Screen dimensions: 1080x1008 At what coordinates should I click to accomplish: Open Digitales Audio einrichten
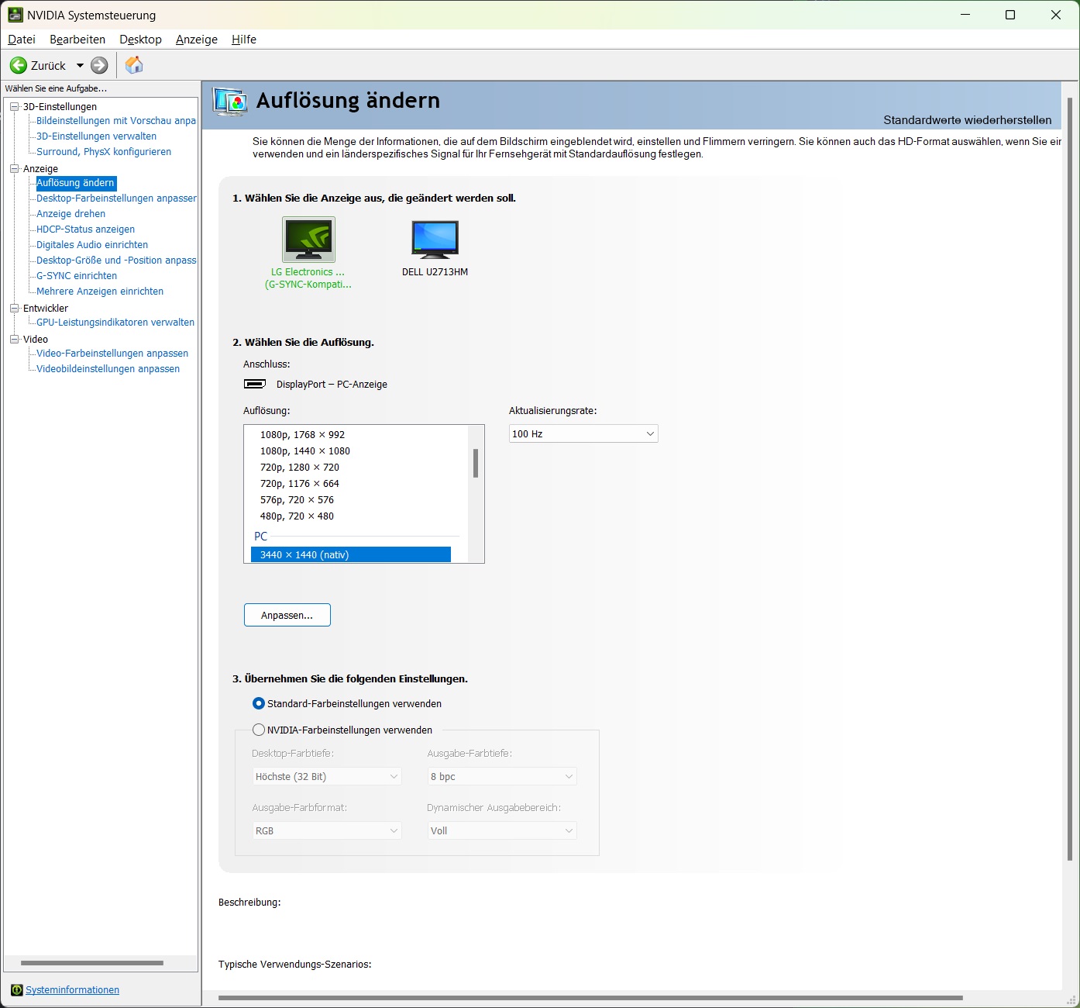click(x=92, y=245)
